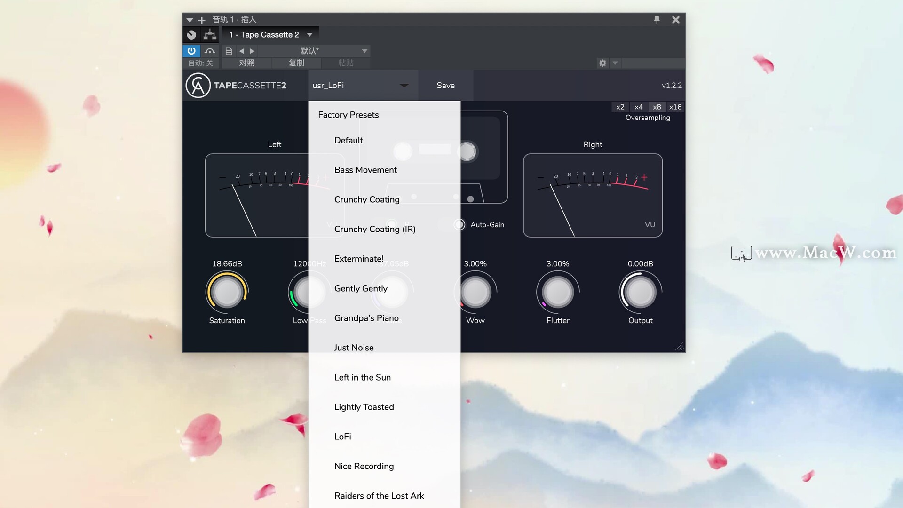Adjust the Saturation knob
The height and width of the screenshot is (508, 903).
[x=227, y=292]
